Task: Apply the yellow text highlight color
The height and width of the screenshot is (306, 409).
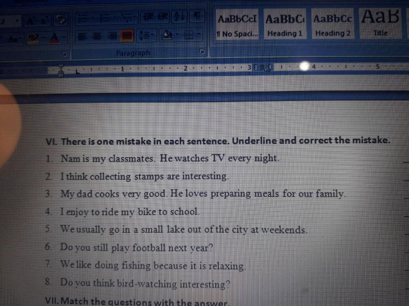Action: tap(33, 38)
